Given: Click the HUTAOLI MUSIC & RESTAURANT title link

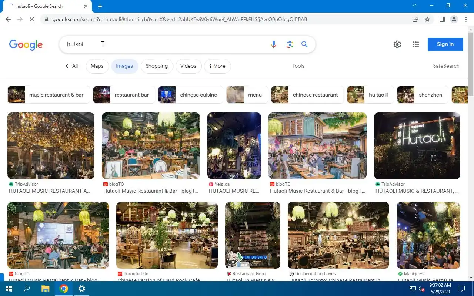Looking at the screenshot, I should (417, 191).
